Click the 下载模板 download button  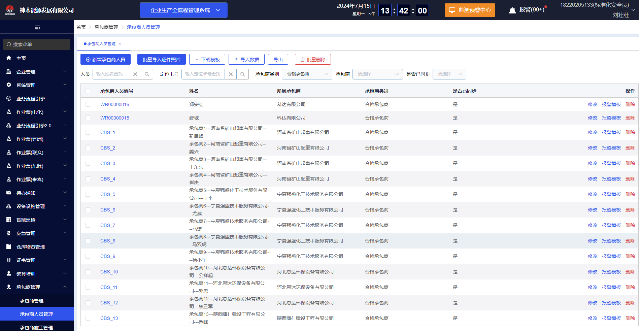tap(207, 59)
